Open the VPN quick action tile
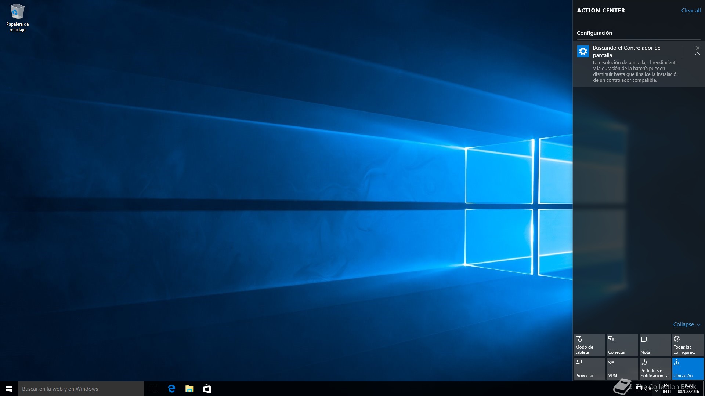Screen dimensions: 705x396 [x=622, y=368]
